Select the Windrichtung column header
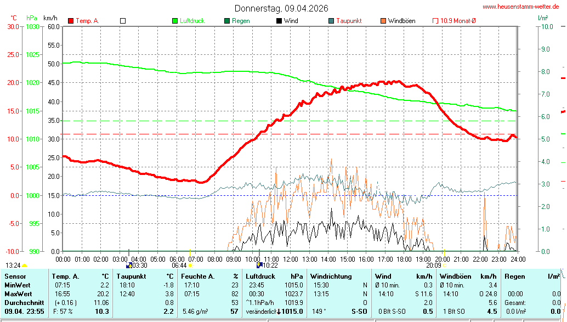The image size is (567, 322). [331, 276]
